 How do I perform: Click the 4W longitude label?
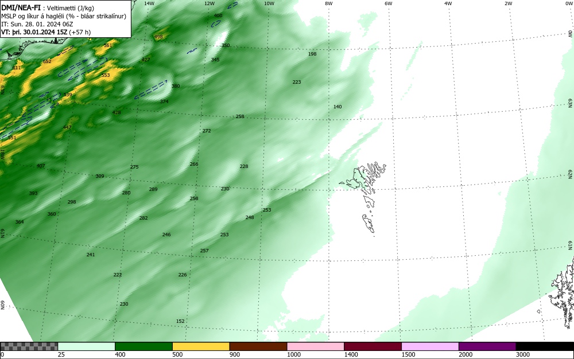pyautogui.click(x=448, y=3)
